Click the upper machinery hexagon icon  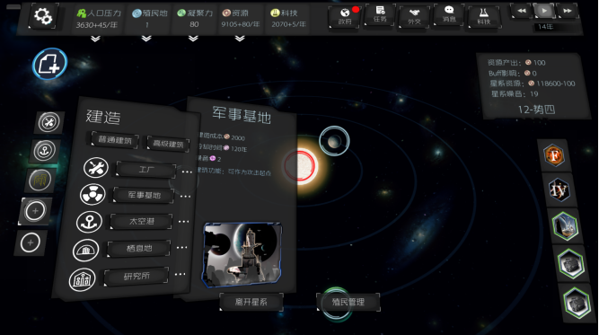571,263
